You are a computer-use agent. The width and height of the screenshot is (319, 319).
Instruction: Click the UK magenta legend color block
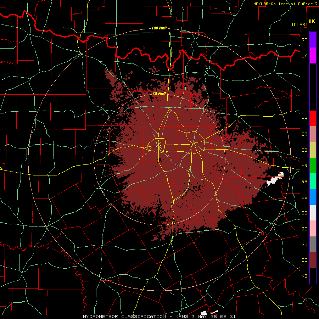313,55
